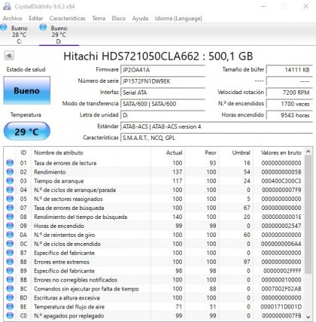Click the Peor column header
This screenshot has width=316, height=322.
coord(202,153)
